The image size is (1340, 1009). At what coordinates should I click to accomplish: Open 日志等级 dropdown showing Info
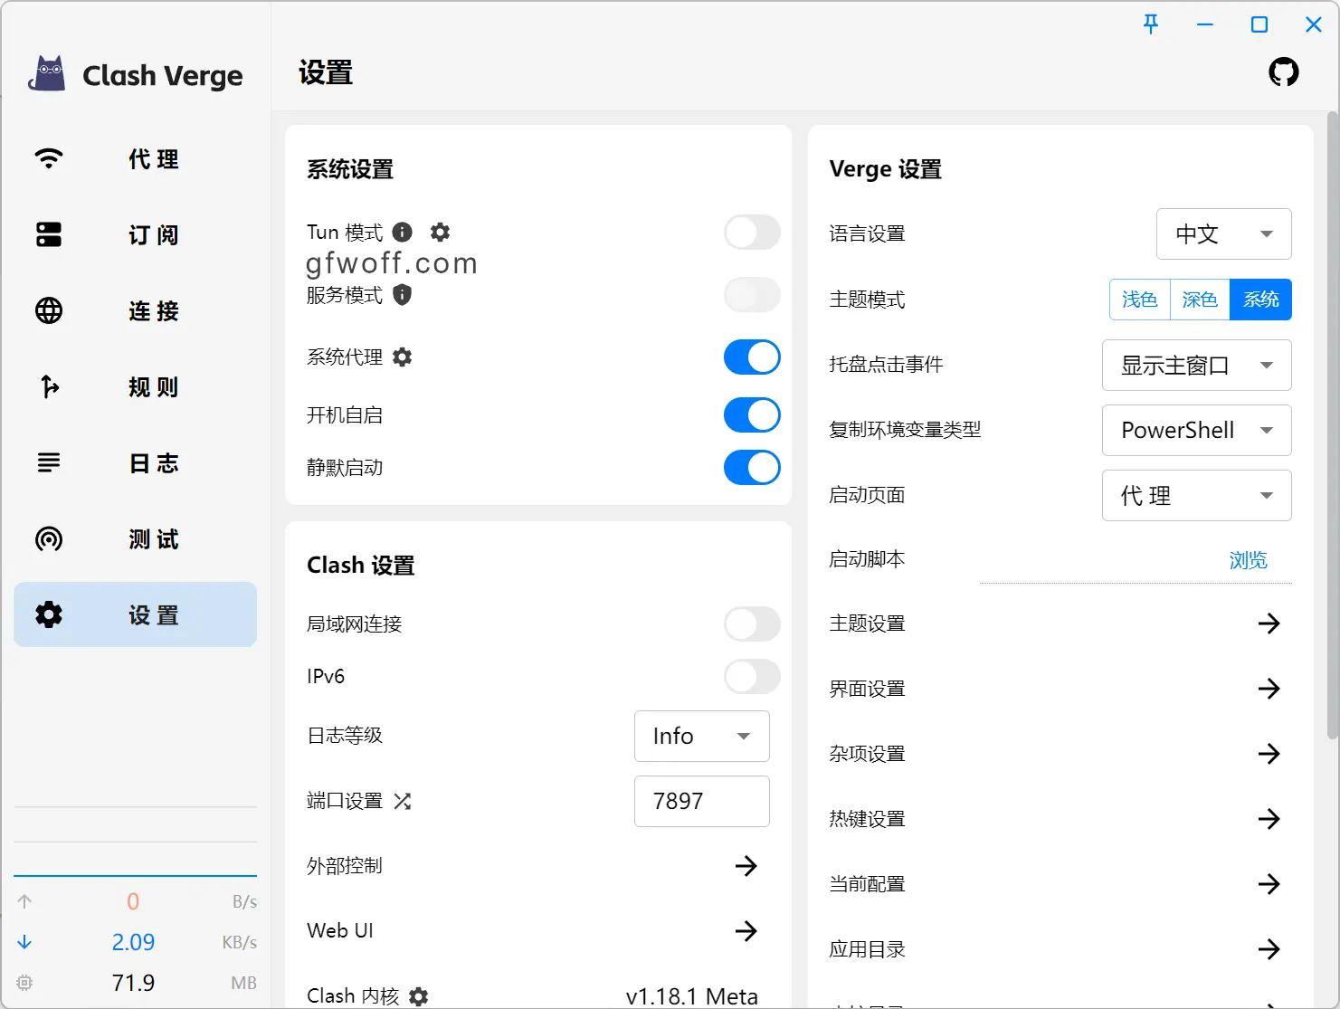702,737
